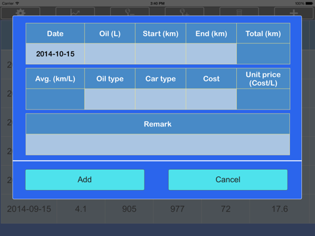Select background cell value 72
The height and width of the screenshot is (236, 315).
[226, 209]
